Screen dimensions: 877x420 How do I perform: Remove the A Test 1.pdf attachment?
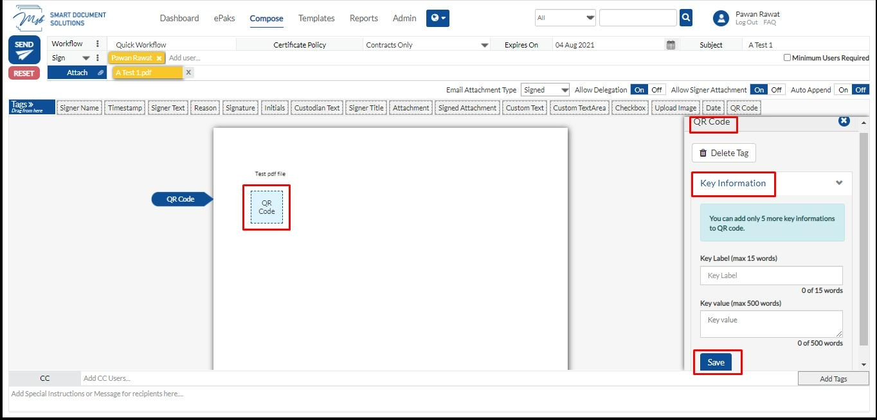(188, 73)
